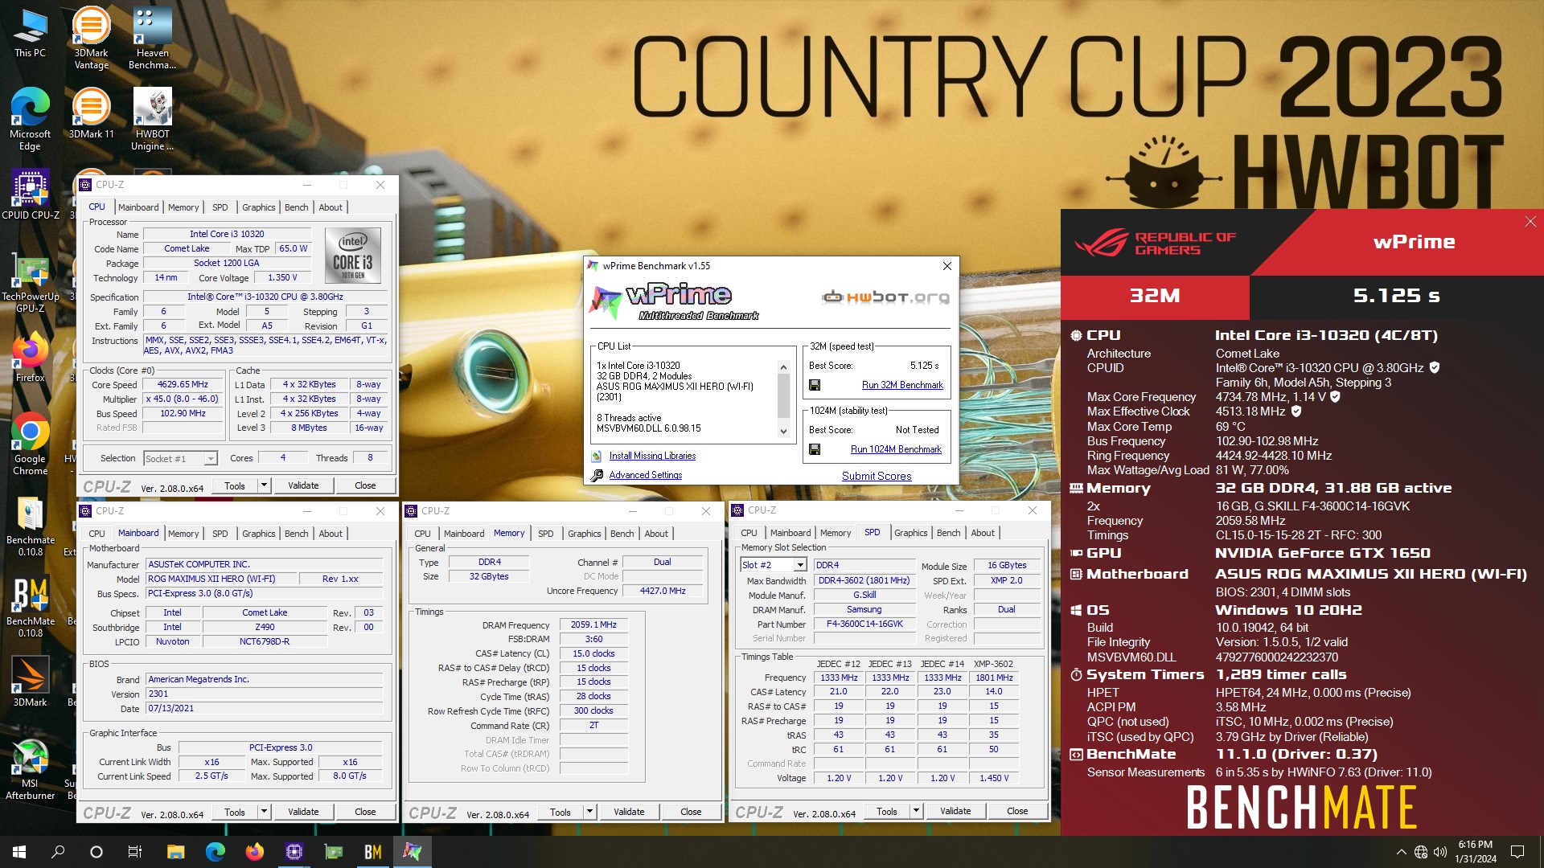Open the 3DMark 11 desktop shortcut

91,113
